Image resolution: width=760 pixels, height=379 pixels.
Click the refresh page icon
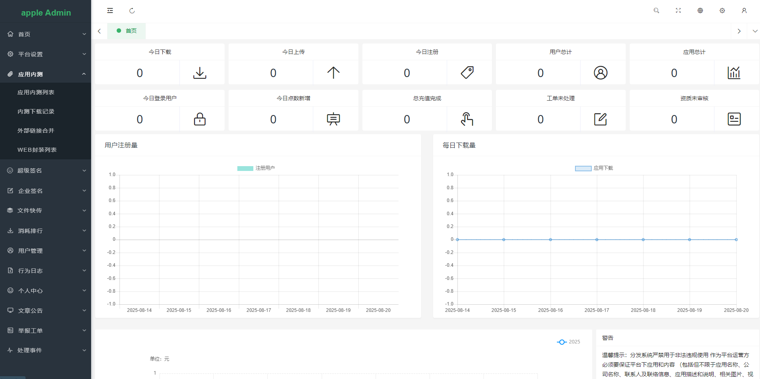tap(132, 11)
